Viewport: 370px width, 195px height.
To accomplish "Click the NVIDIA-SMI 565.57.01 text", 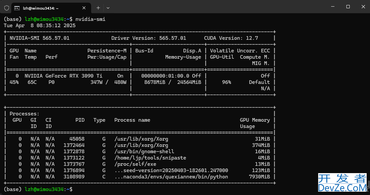I will [x=40, y=38].
